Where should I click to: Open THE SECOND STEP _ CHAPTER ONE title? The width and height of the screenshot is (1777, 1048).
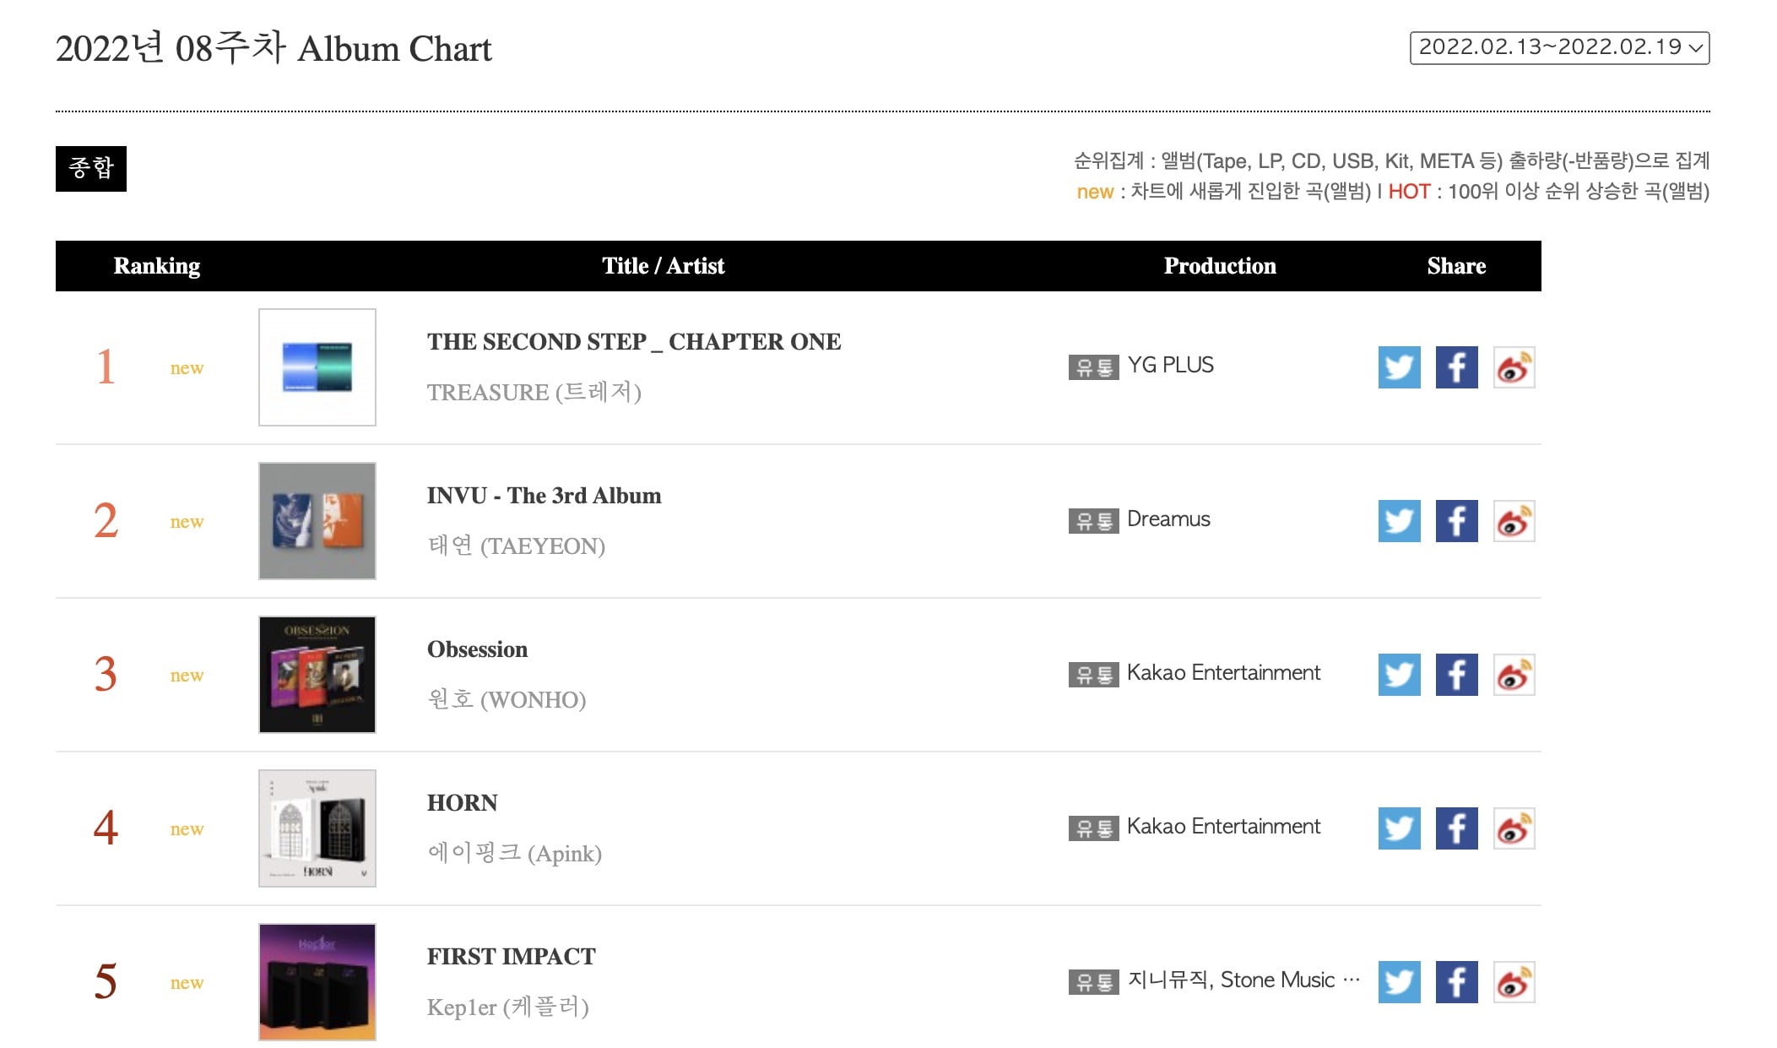click(x=634, y=342)
